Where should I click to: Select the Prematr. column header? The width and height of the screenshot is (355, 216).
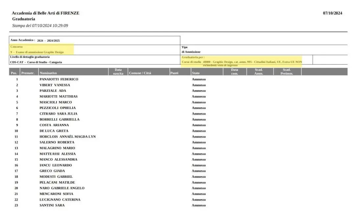pos(28,73)
